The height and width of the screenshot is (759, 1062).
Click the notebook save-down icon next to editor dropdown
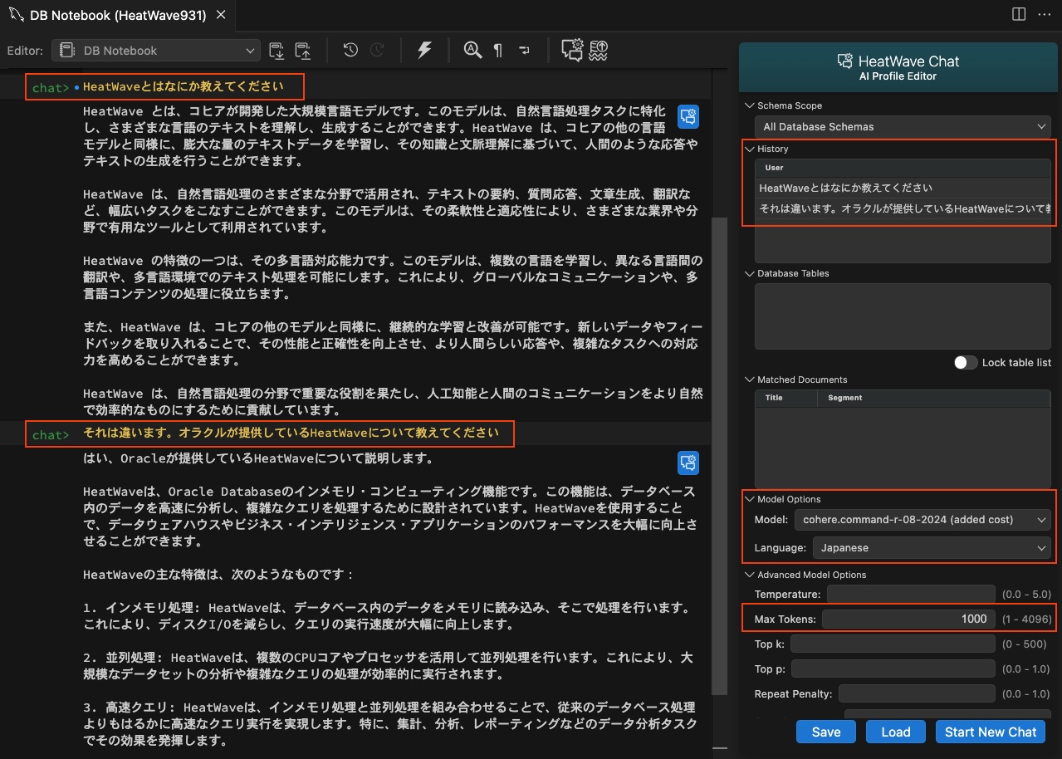[x=277, y=50]
